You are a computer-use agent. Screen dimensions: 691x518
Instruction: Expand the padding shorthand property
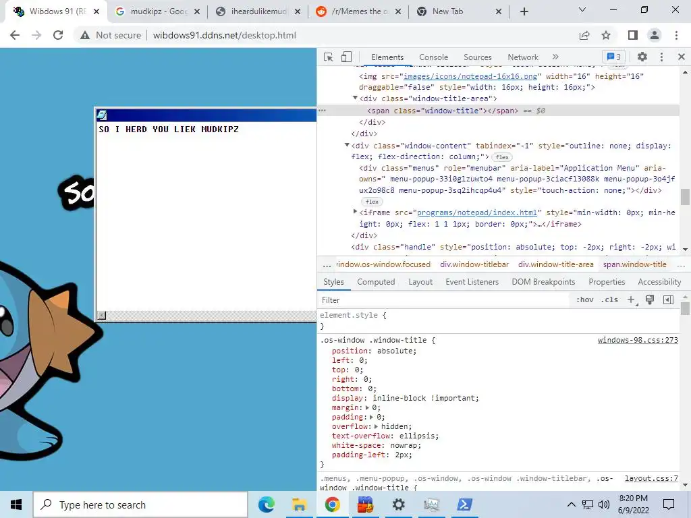pos(372,417)
